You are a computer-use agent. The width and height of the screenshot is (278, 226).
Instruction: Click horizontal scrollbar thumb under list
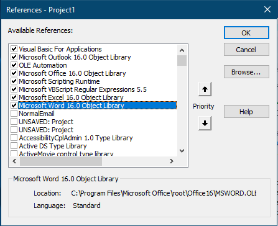click(x=61, y=161)
